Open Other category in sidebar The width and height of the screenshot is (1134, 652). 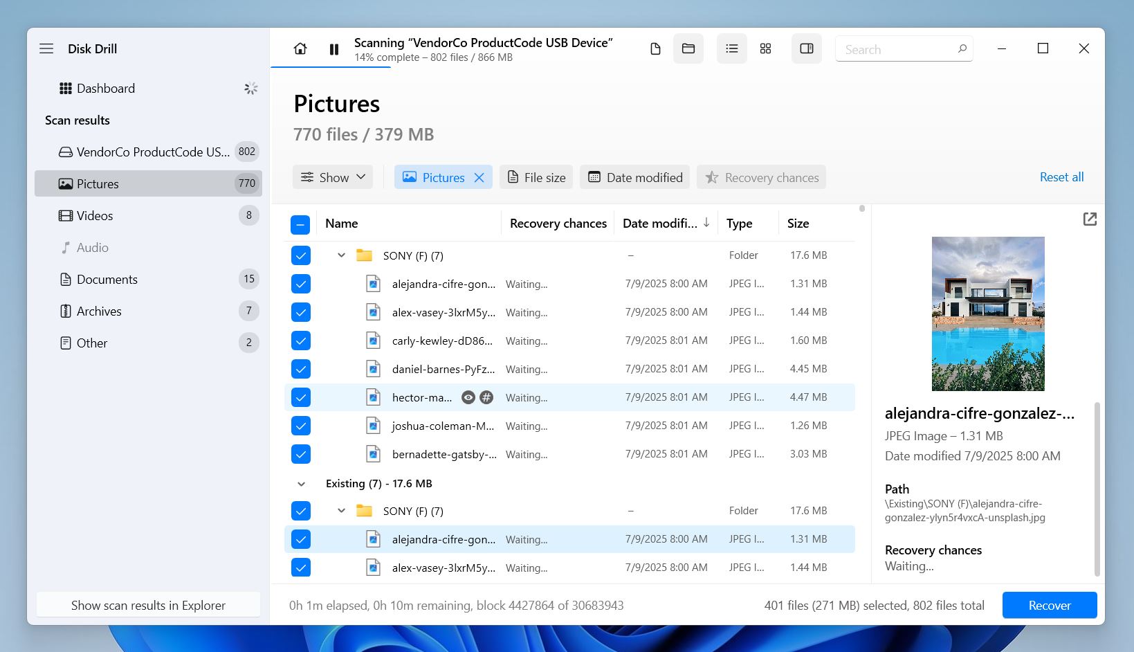(148, 343)
